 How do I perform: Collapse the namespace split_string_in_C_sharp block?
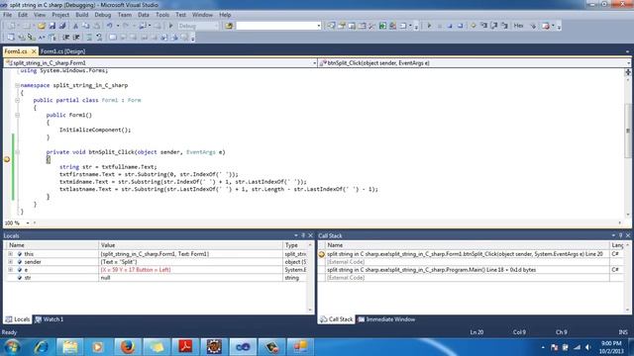[17, 86]
